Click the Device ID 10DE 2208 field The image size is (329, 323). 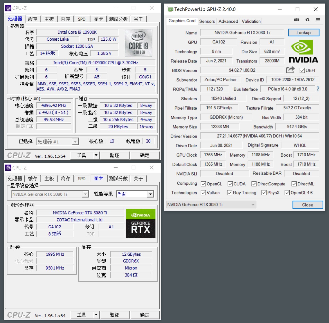(x=293, y=79)
